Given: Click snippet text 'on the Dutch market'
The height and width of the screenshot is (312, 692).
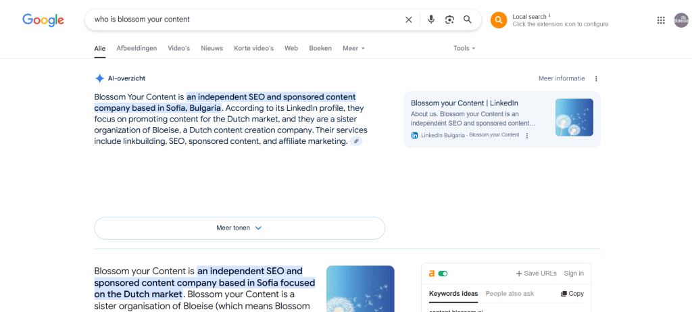Looking at the screenshot, I should click(138, 294).
